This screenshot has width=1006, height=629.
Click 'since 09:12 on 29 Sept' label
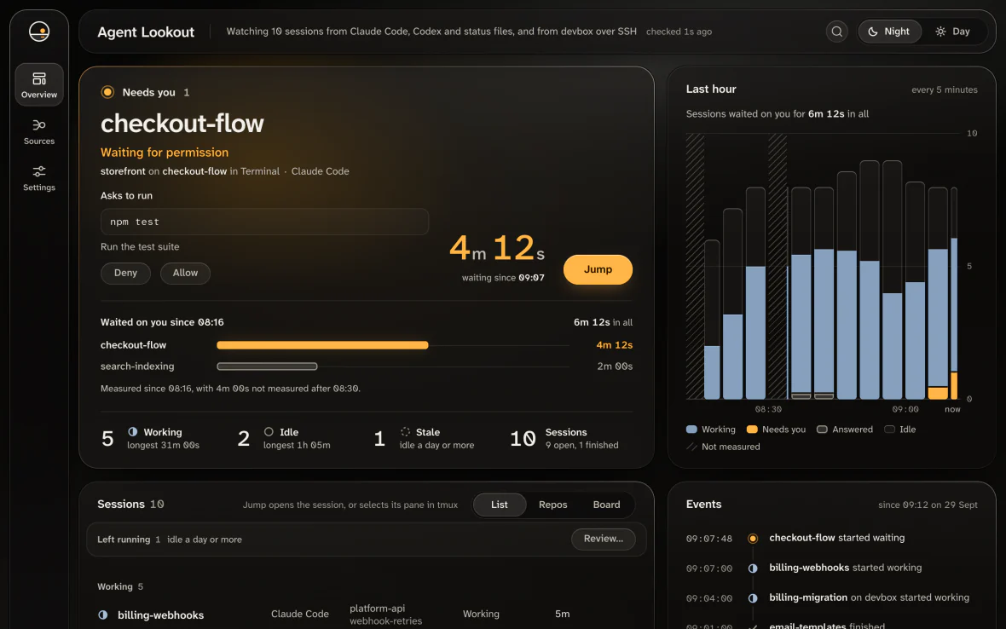click(928, 505)
